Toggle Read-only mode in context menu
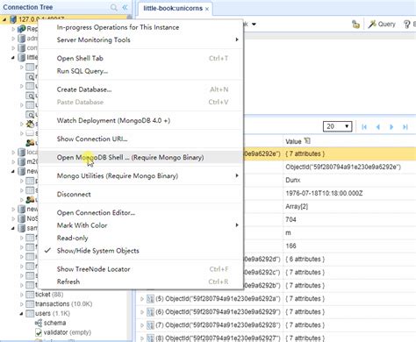This screenshot has height=342, width=416. 72,238
